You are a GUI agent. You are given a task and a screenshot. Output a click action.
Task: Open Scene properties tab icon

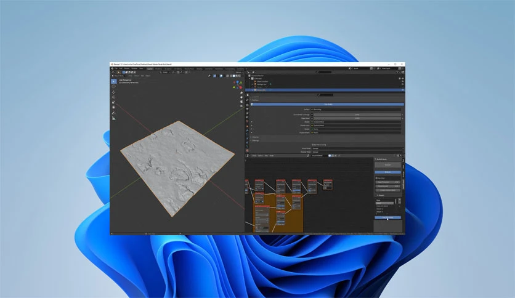(247, 117)
